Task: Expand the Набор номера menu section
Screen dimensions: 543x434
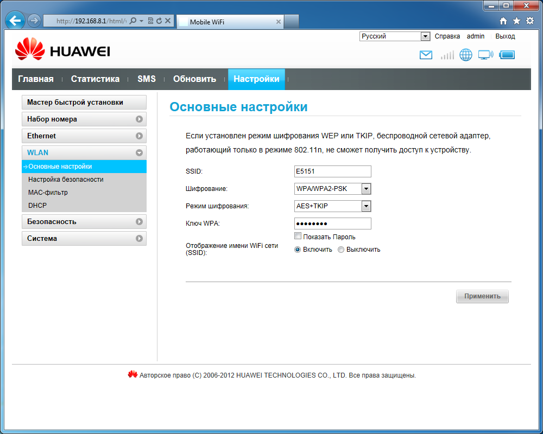Action: [84, 119]
